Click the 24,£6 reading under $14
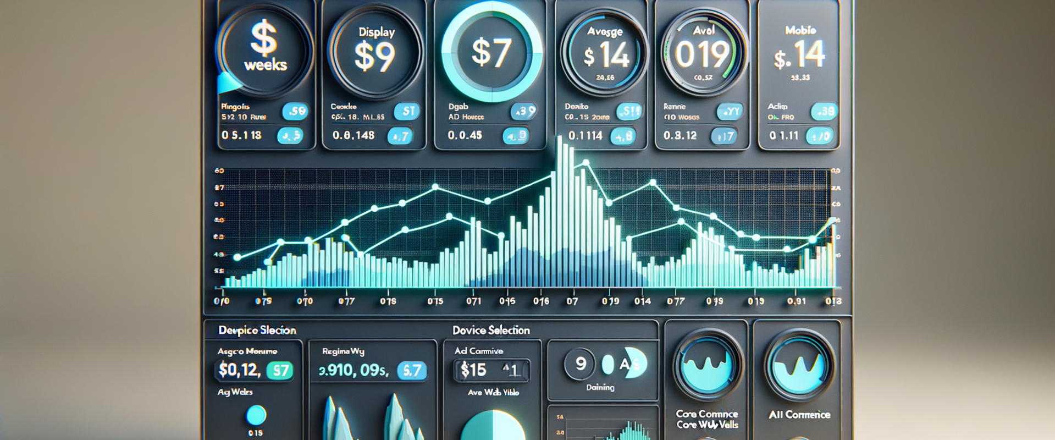The height and width of the screenshot is (440, 1055). (605, 78)
